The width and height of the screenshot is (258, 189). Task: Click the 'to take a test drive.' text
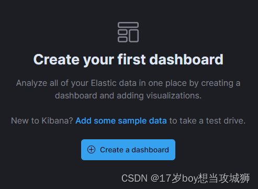pyautogui.click(x=207, y=121)
